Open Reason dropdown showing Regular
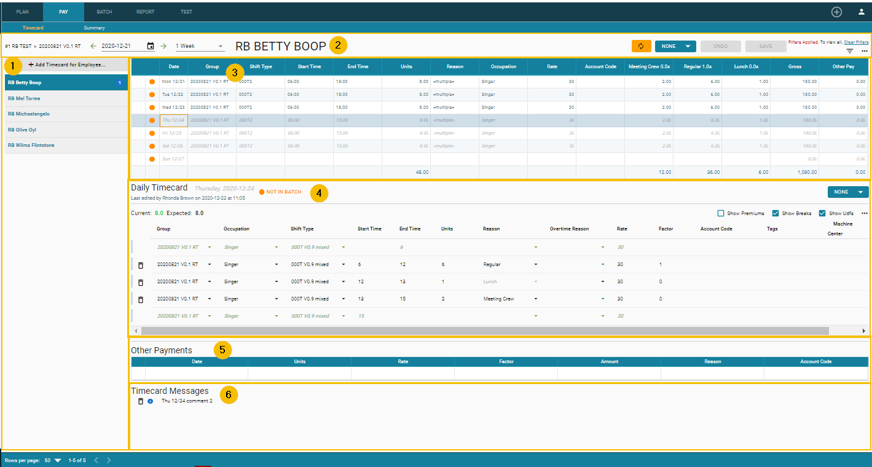872x467 pixels. pos(536,265)
